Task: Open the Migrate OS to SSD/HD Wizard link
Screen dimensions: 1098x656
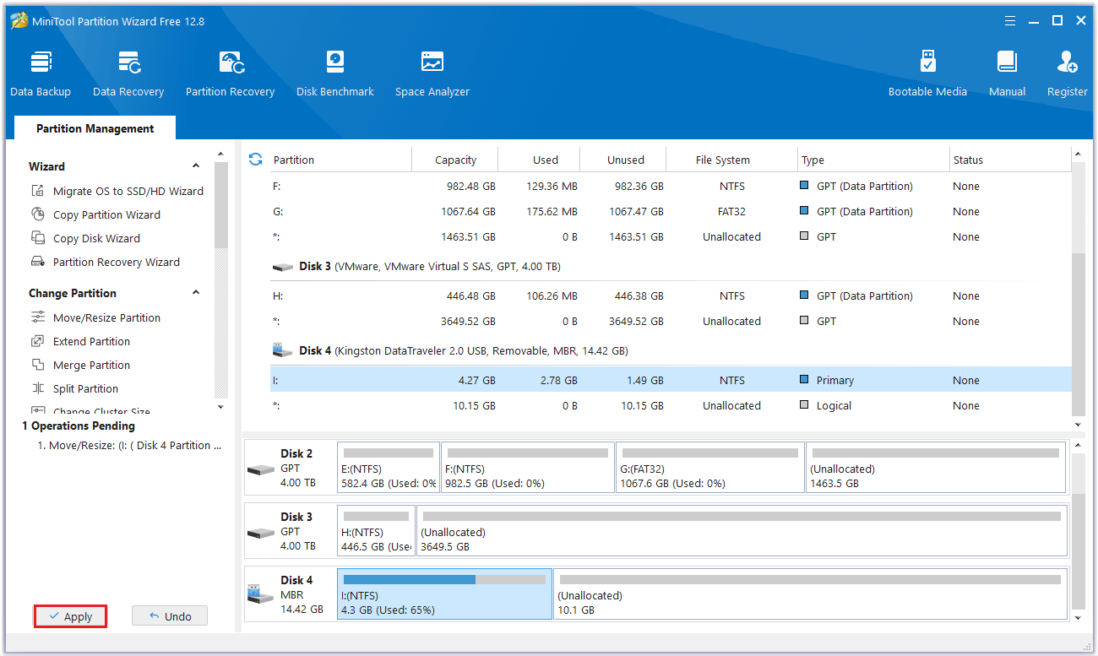Action: (128, 191)
